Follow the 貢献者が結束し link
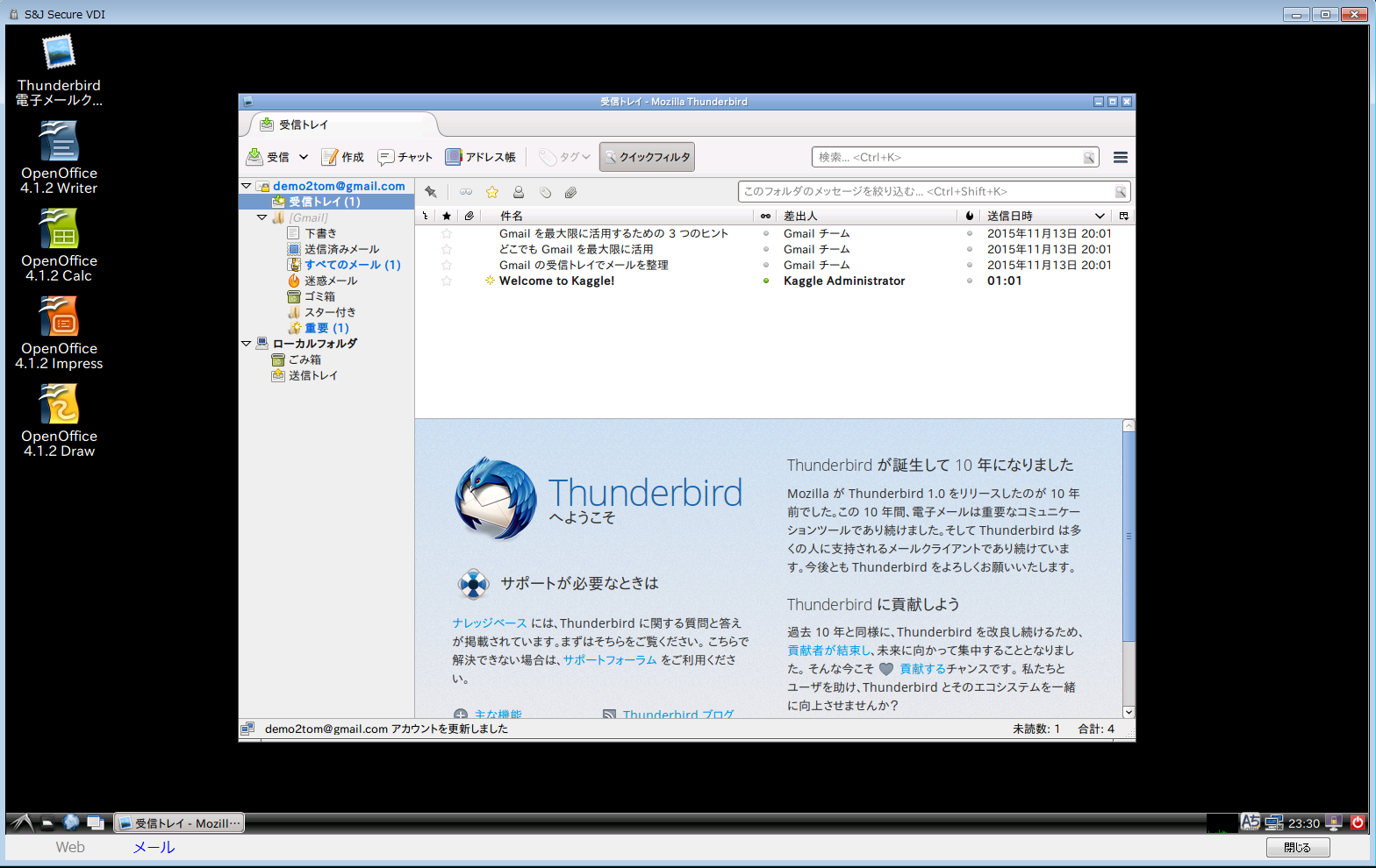 (830, 650)
